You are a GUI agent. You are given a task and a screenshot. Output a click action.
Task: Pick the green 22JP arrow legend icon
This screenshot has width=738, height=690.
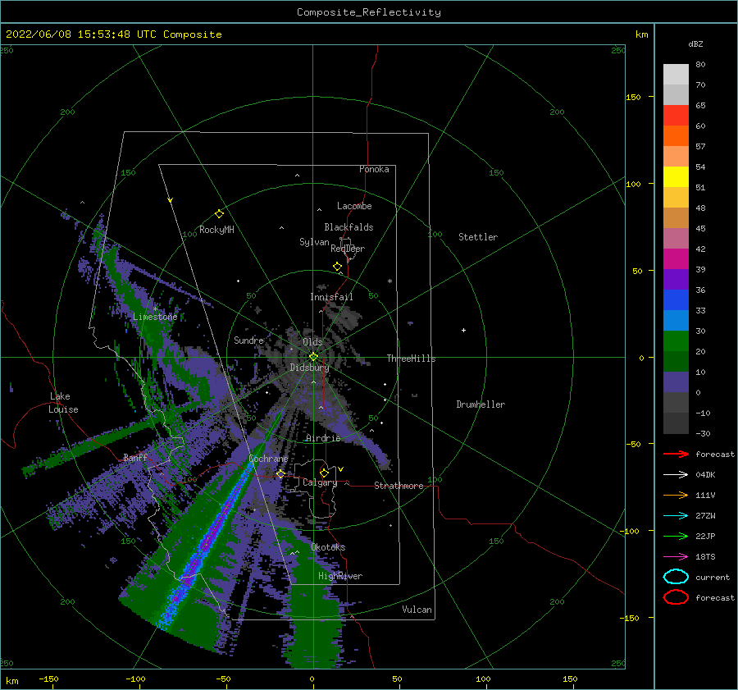[676, 536]
